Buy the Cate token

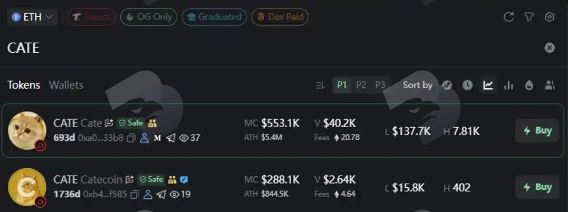point(537,131)
